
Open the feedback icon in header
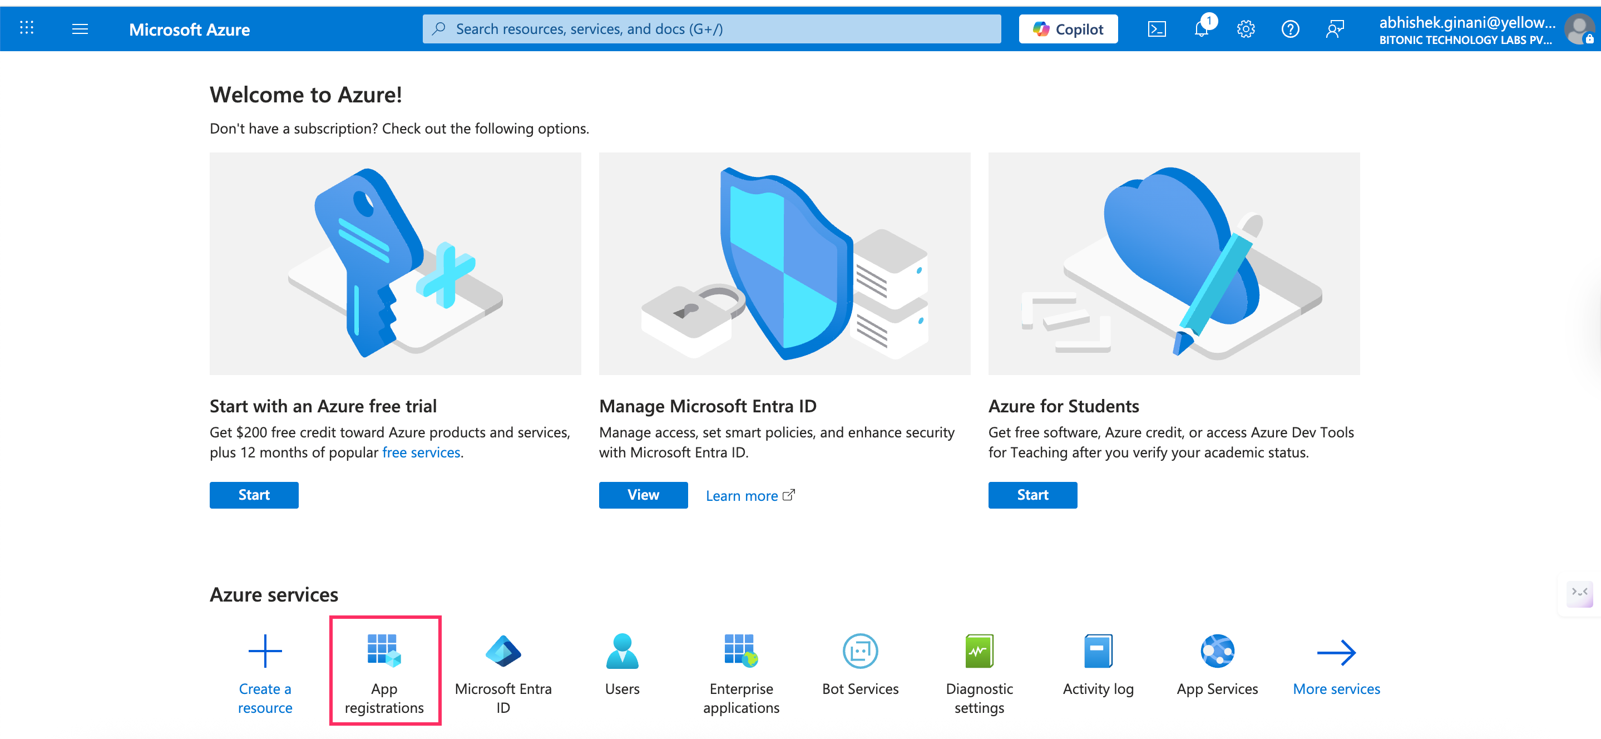coord(1335,29)
